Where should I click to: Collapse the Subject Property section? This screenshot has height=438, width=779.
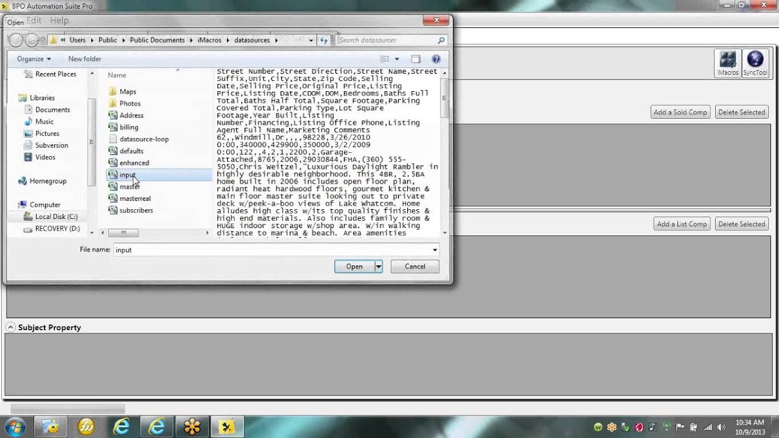tap(10, 327)
